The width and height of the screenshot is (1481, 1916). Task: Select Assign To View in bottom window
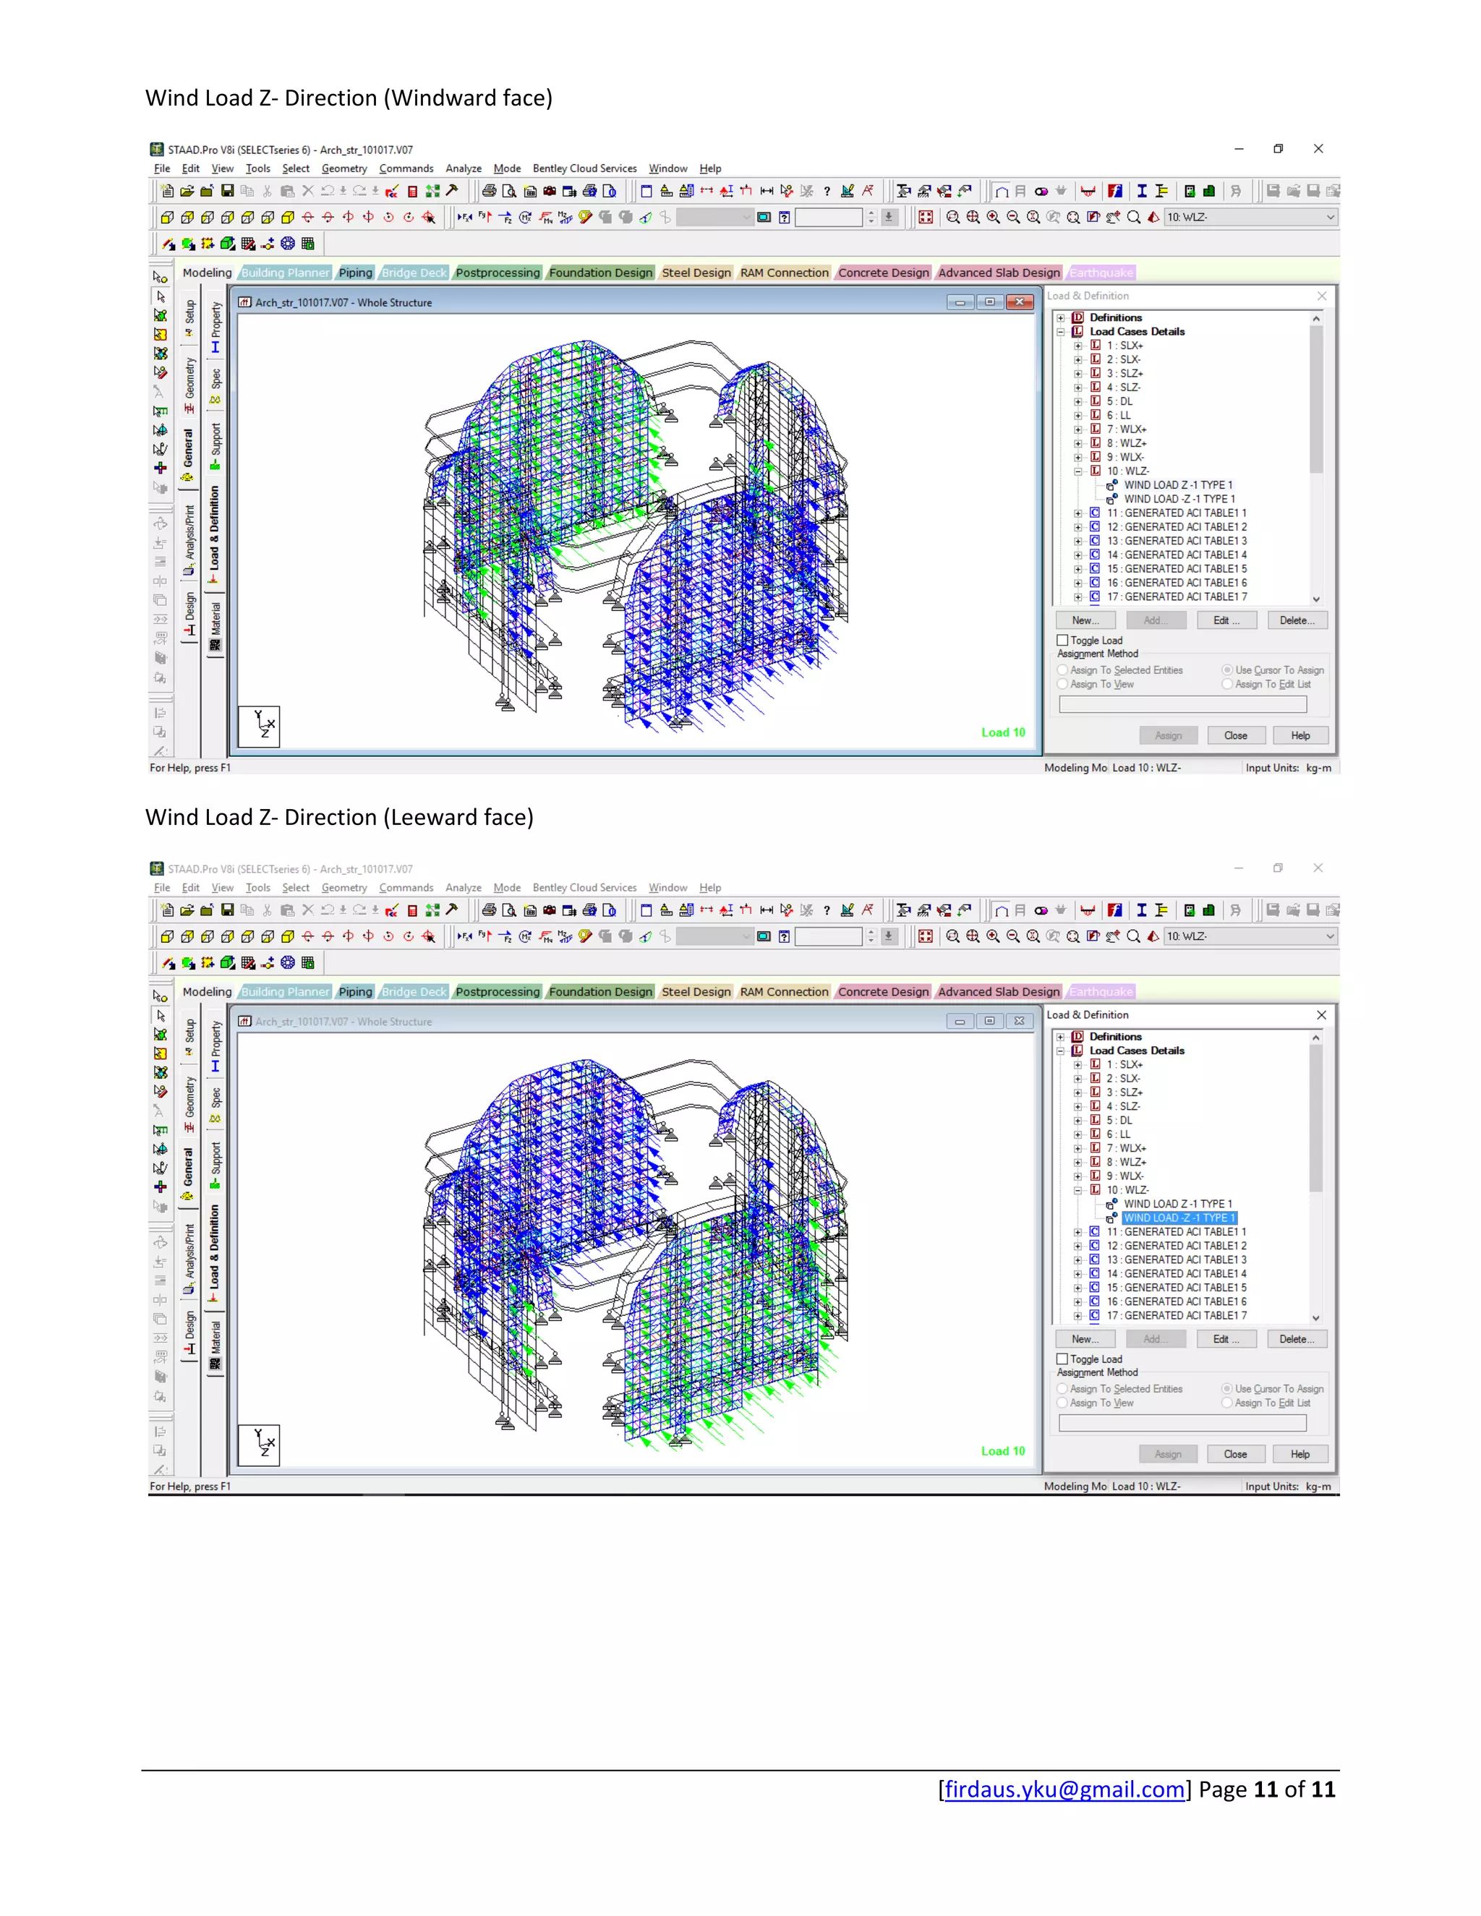pyautogui.click(x=1062, y=1403)
